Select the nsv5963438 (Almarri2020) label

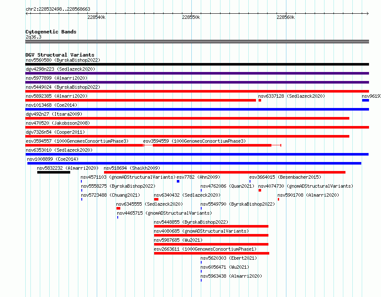click(x=231, y=276)
